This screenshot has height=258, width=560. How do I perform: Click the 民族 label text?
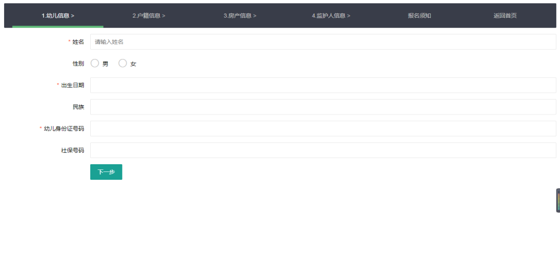[78, 107]
